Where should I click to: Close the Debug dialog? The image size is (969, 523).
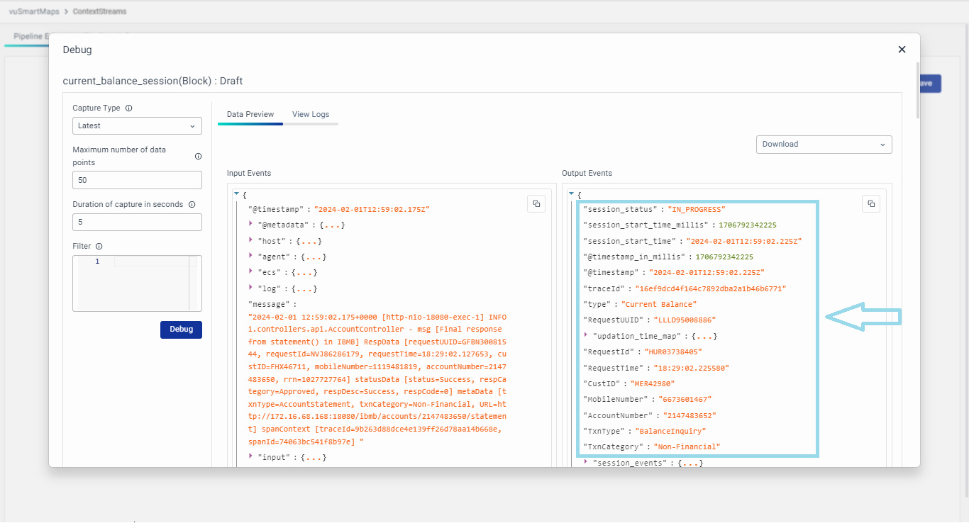pyautogui.click(x=902, y=50)
